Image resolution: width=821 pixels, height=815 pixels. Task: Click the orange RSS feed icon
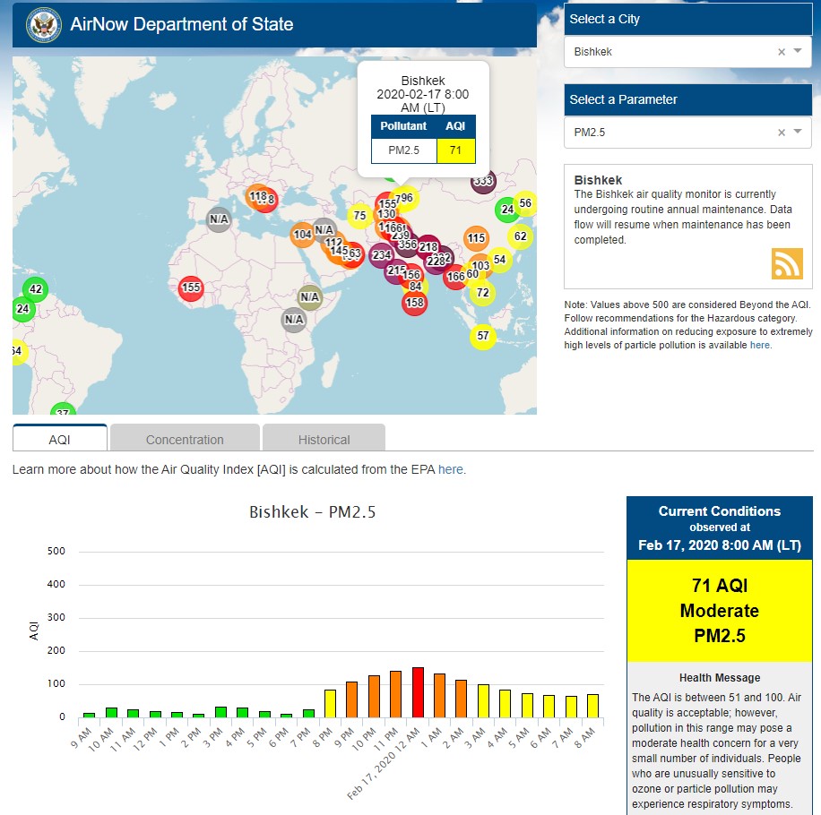point(786,263)
